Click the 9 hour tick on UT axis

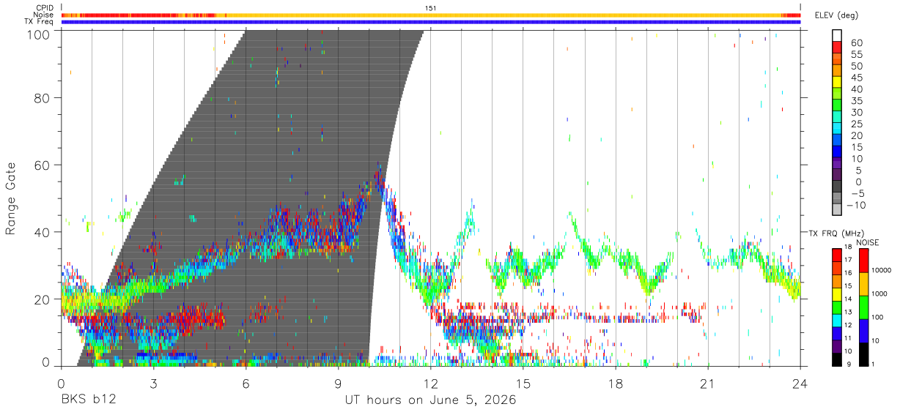339,384
